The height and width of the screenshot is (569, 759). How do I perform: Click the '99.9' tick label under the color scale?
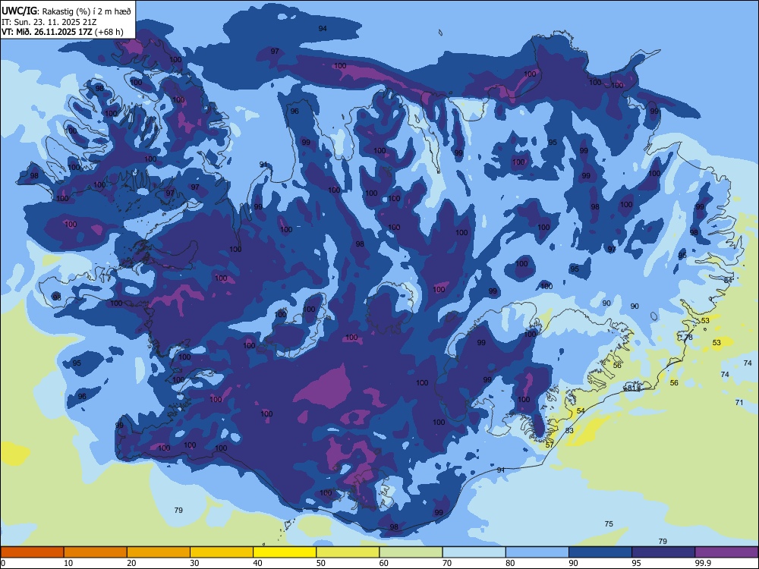[x=704, y=563]
